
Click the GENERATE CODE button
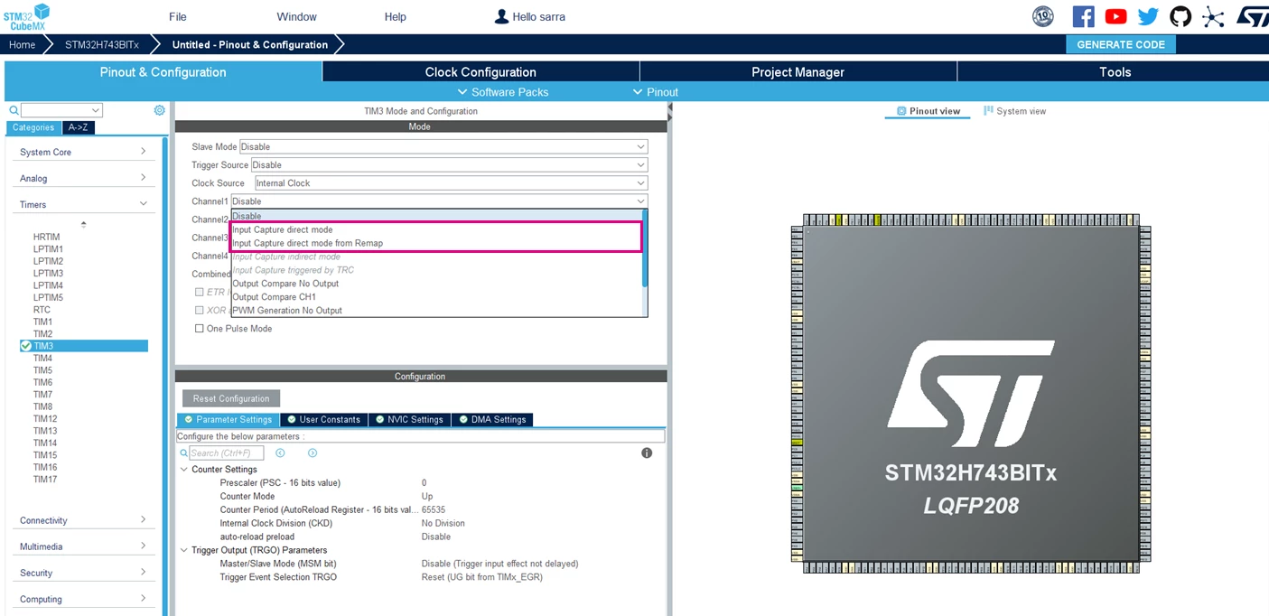[1121, 44]
